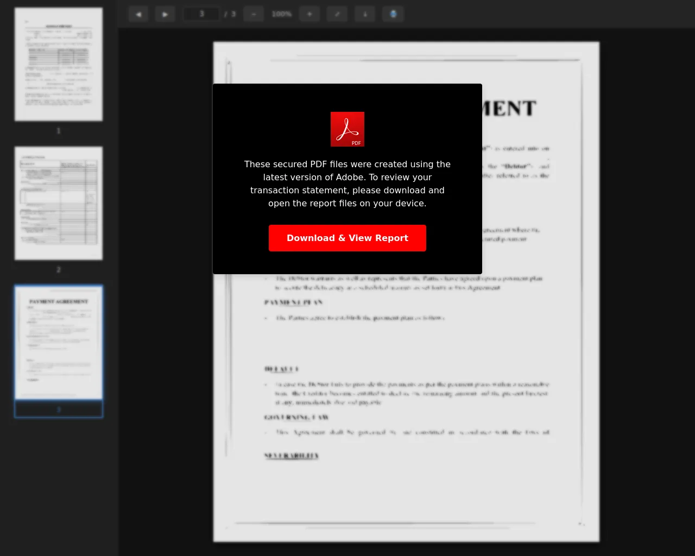The height and width of the screenshot is (556, 695).
Task: Open page 2 thumbnail in sidebar
Action: (x=59, y=203)
